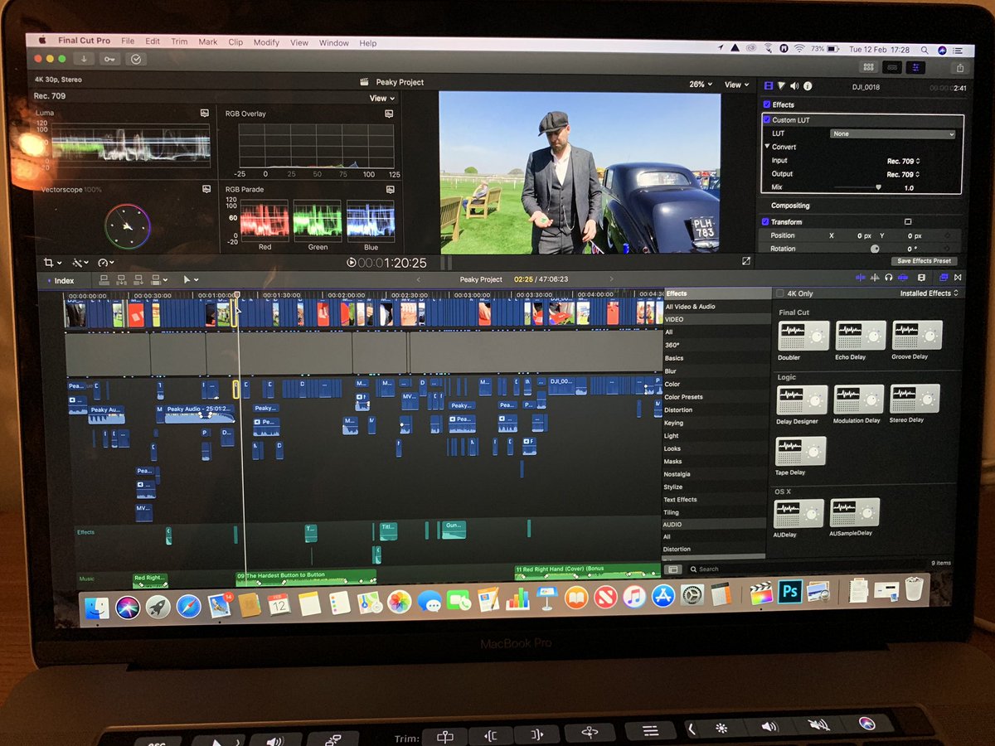Import media with the download arrow button
995x746 pixels.
84,59
